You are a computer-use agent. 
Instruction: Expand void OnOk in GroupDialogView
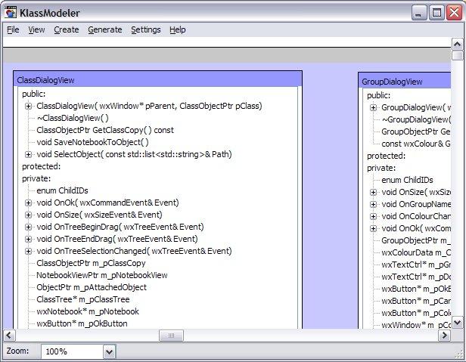click(373, 229)
